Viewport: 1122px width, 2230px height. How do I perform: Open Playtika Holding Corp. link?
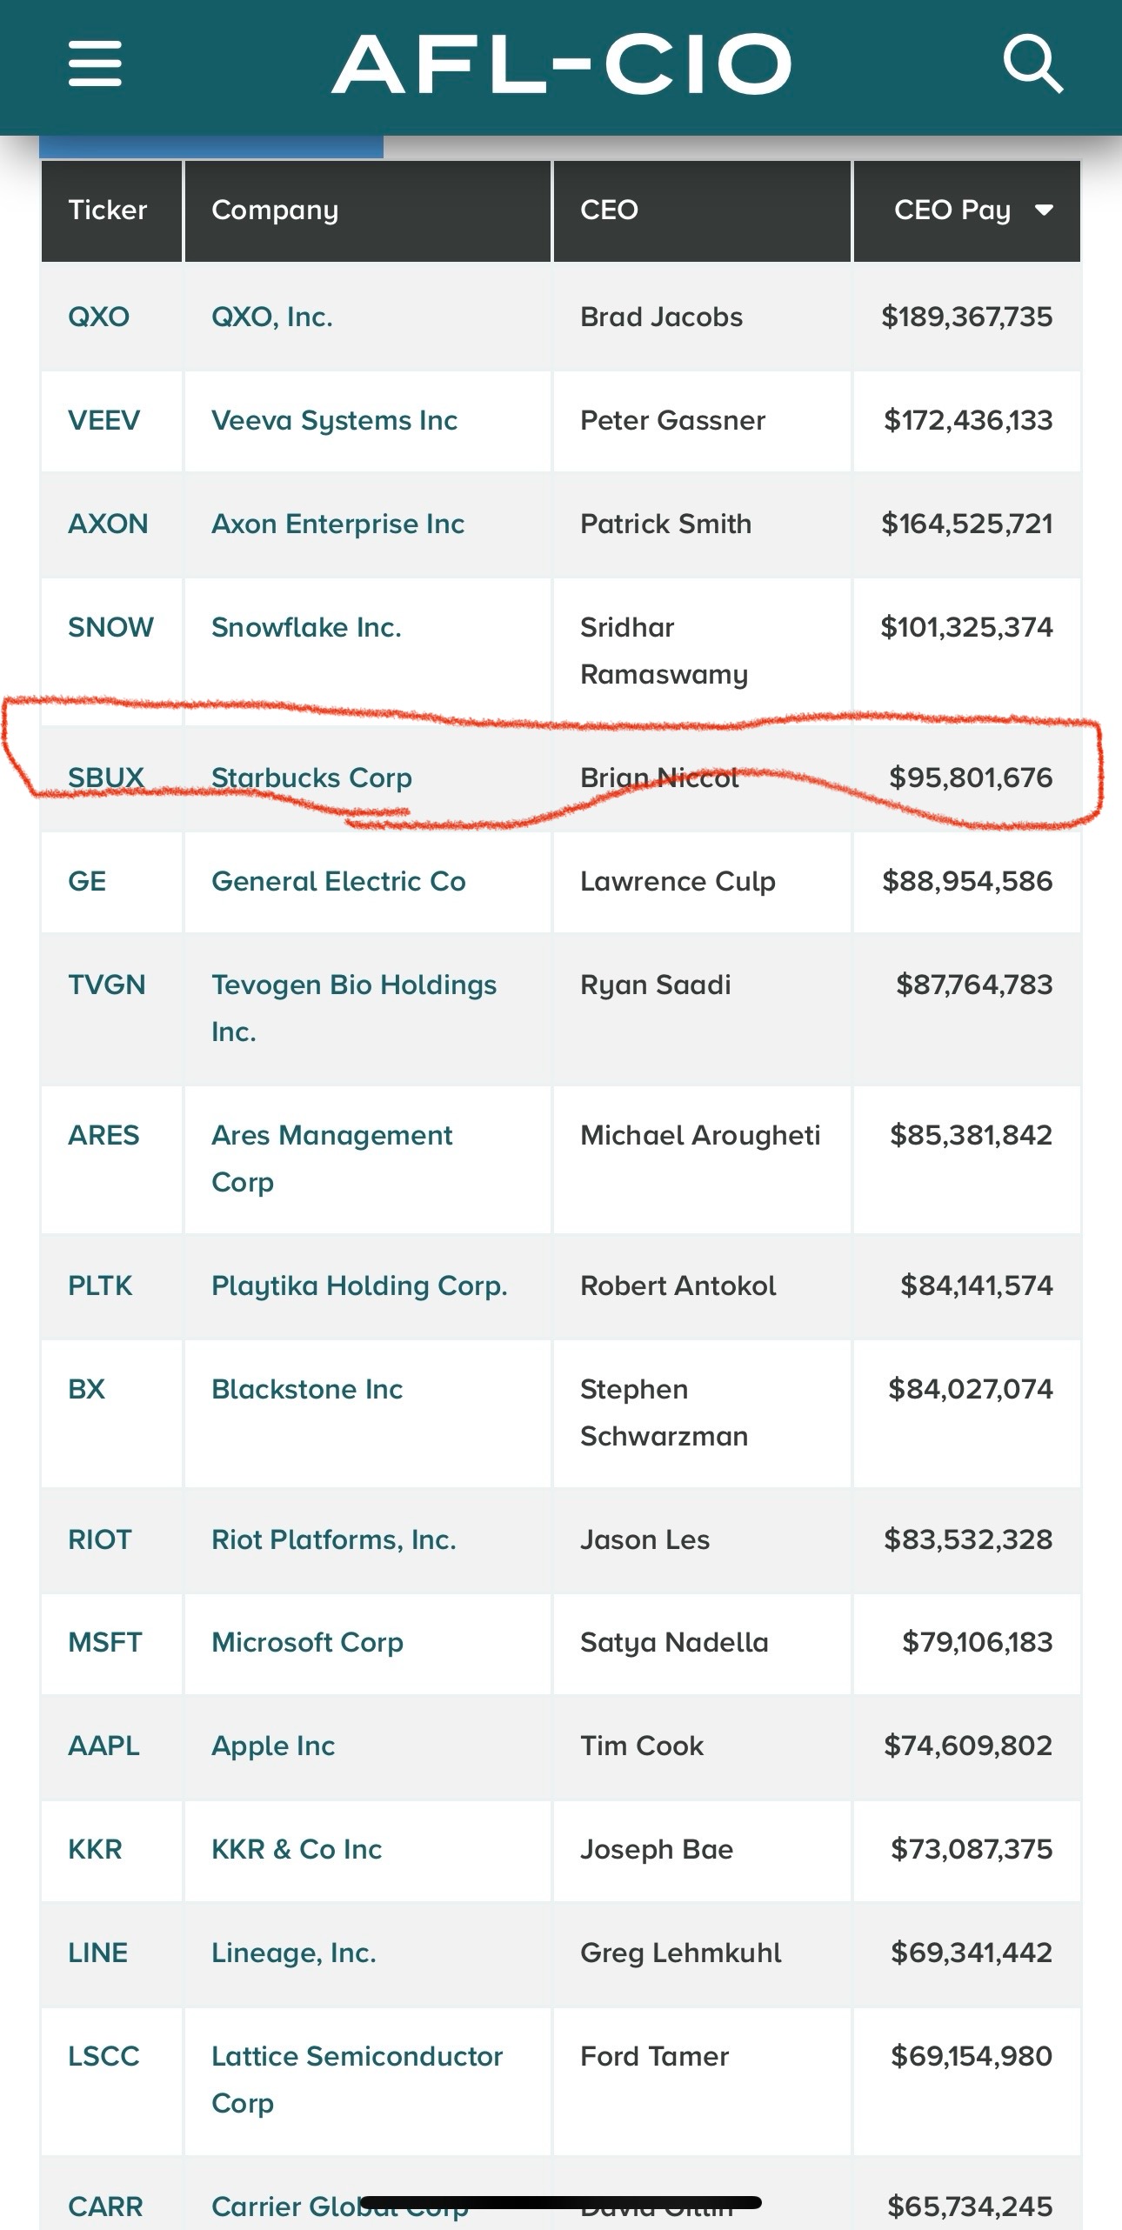(359, 1286)
